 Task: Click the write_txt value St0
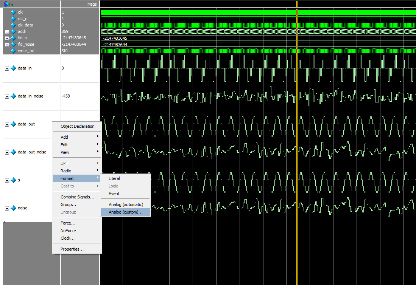pyautogui.click(x=64, y=51)
